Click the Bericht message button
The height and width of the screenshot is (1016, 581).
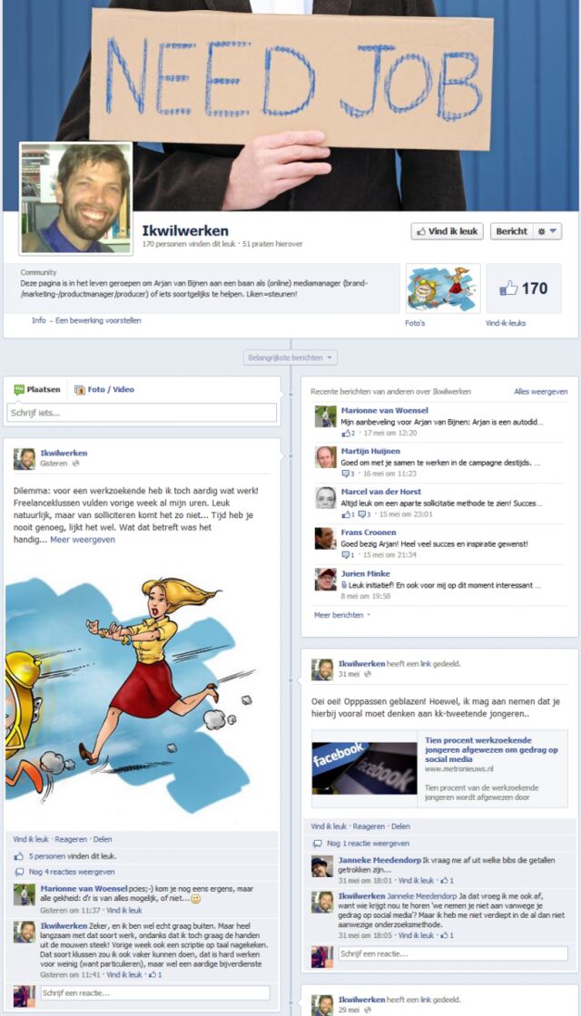point(512,231)
